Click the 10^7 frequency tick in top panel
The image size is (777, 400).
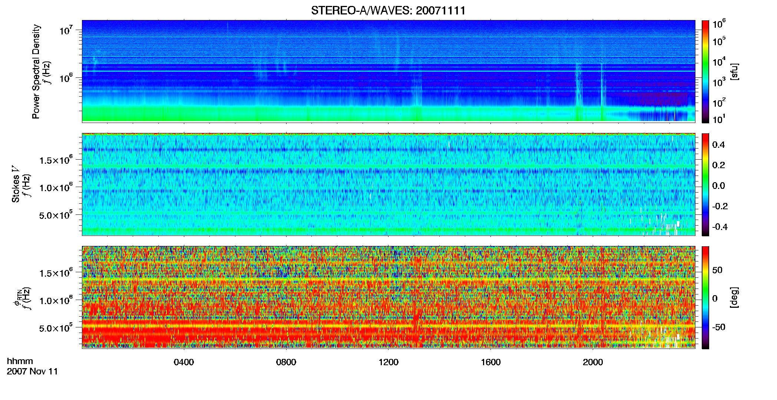coord(65,30)
